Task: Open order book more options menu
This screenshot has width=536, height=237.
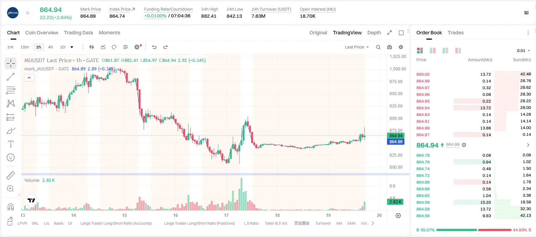Action: [x=528, y=33]
